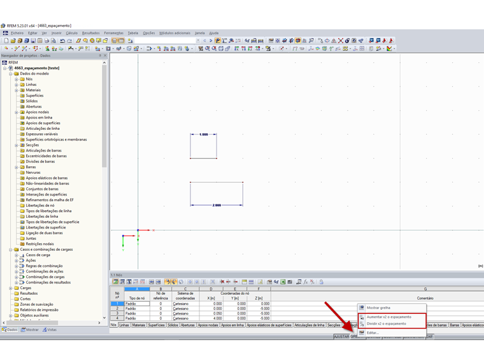Select the Superfícies tree item

pyautogui.click(x=34, y=96)
